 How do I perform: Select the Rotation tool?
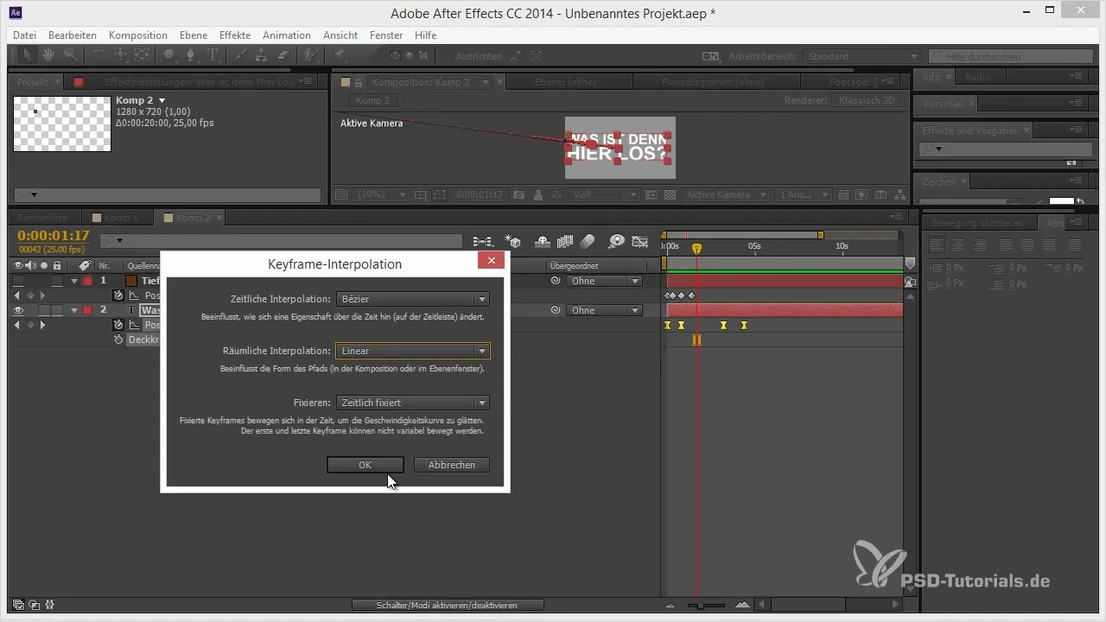[99, 55]
